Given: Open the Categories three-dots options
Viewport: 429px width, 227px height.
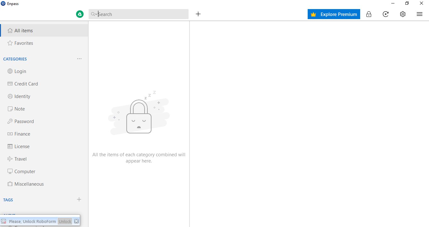Looking at the screenshot, I should click(79, 59).
